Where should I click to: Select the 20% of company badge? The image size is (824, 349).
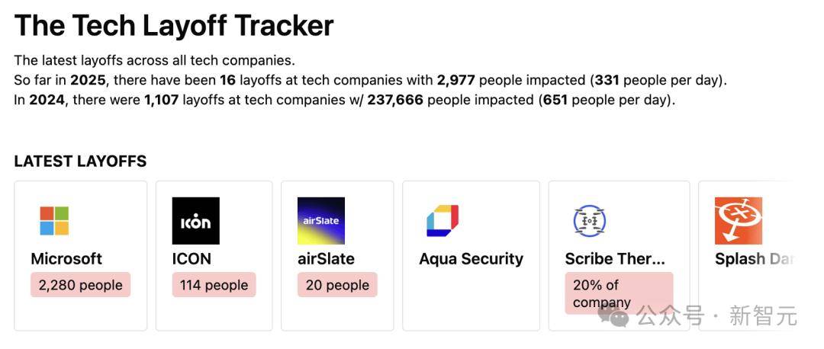619,293
